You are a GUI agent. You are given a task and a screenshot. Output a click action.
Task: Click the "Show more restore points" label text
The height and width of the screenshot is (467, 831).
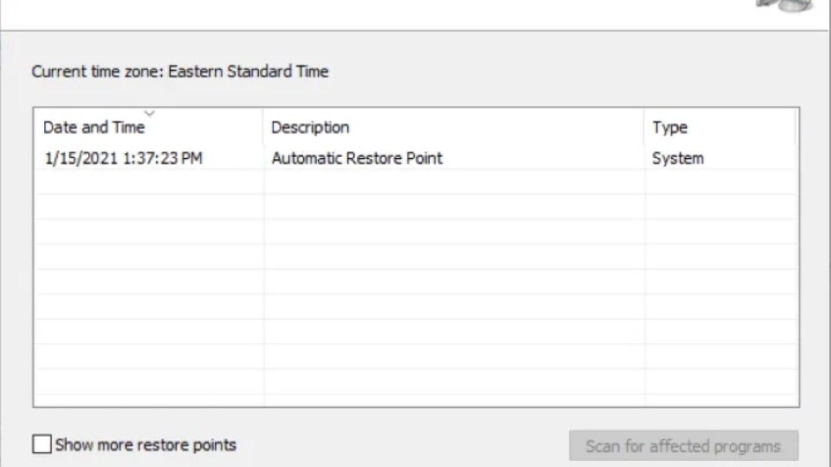(145, 445)
